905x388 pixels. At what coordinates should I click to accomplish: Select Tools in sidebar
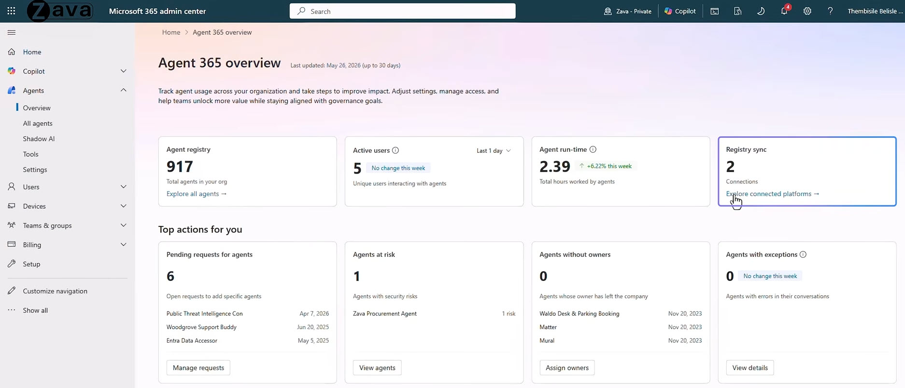[30, 154]
